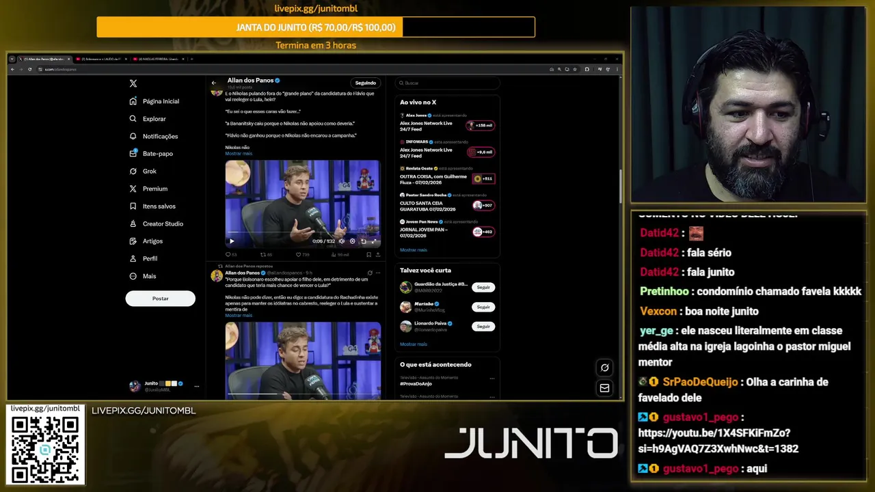Open options for #ProvaDoAnjo trend
The width and height of the screenshot is (875, 492).
tap(492, 378)
